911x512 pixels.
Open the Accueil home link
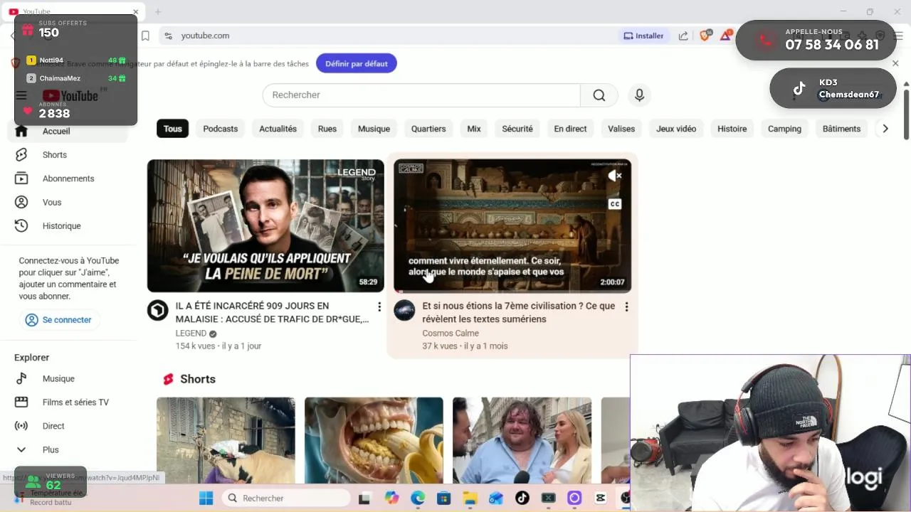point(56,131)
